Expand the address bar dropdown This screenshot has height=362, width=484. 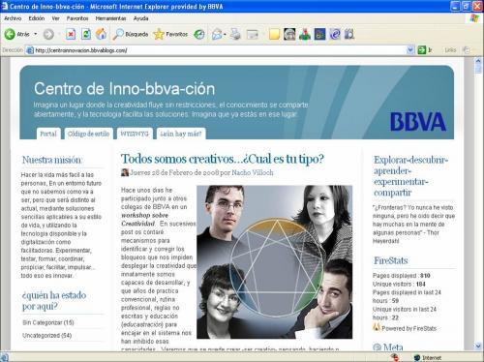pos(410,50)
